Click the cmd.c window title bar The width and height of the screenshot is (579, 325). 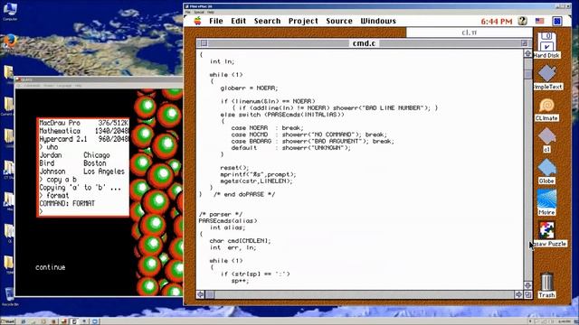[364, 43]
